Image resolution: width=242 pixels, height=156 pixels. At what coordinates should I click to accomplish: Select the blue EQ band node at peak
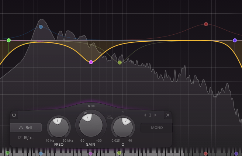pyautogui.click(x=41, y=27)
